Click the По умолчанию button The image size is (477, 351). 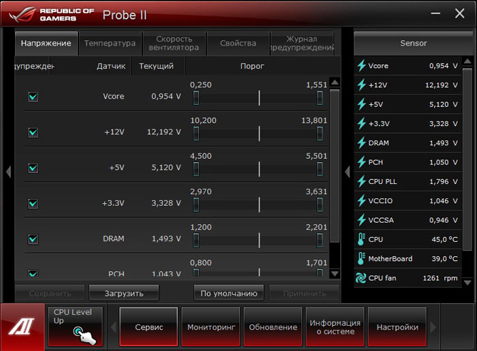229,293
